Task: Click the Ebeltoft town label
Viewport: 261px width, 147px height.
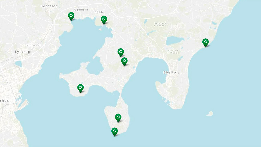Action: point(172,72)
